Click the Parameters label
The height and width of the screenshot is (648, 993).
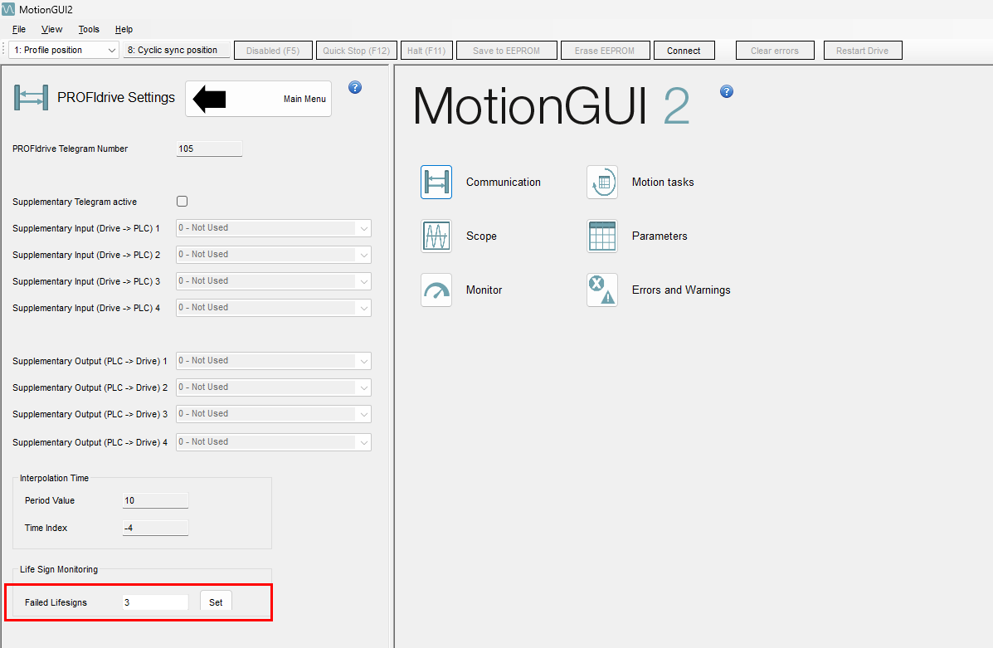click(x=660, y=236)
